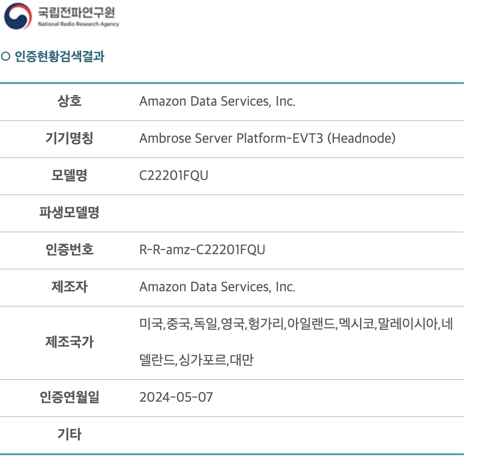501x457 pixels.
Task: Click the 인증연월일 row label
Action: [69, 397]
